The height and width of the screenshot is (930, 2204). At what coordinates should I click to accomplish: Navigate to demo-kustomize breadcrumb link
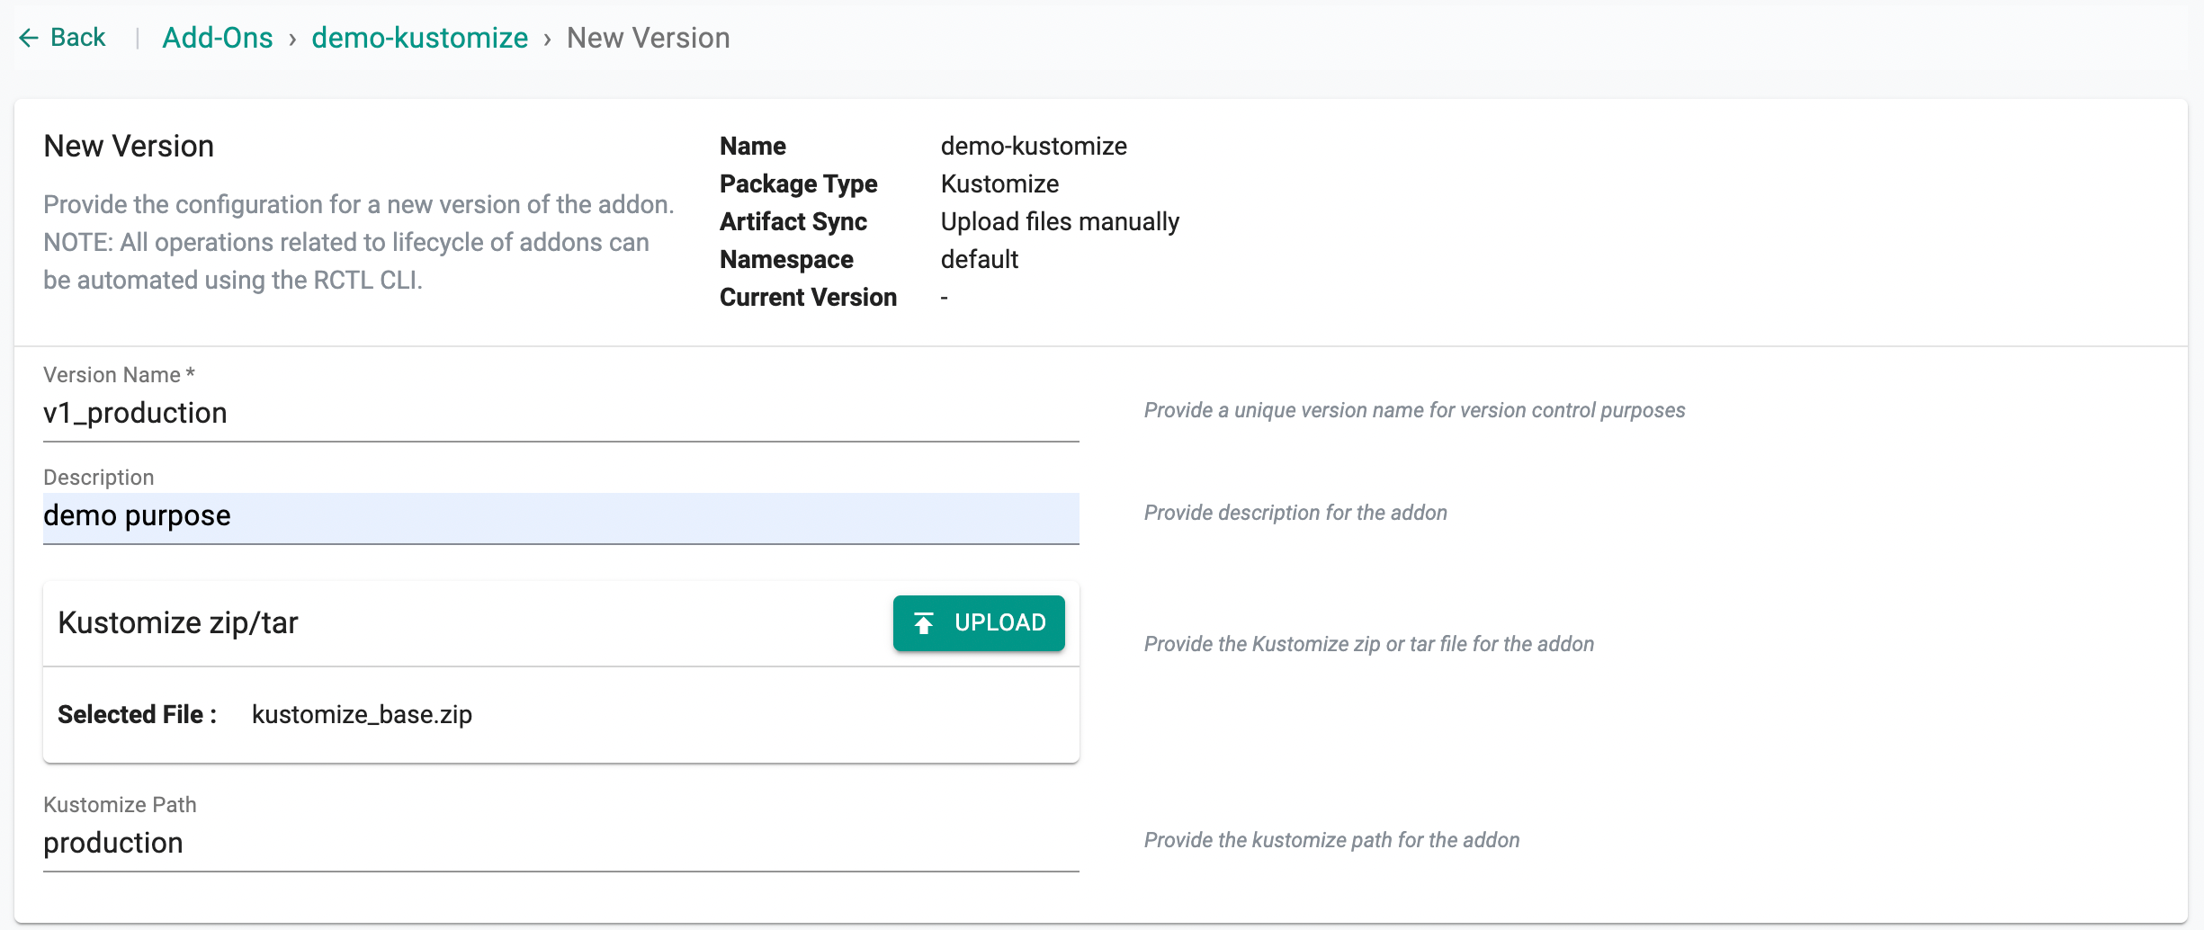[419, 38]
